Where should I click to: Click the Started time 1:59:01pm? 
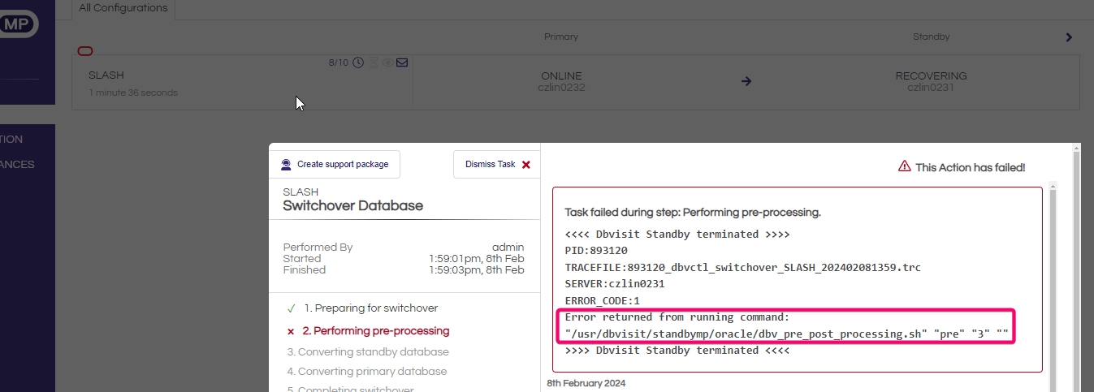[x=477, y=259]
